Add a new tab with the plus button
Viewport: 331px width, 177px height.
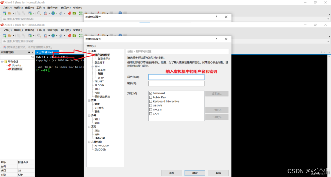point(61,52)
